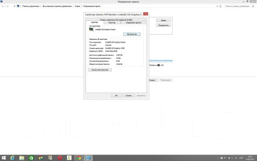
Task: Open the music note app in taskbar
Action: (x=69, y=158)
